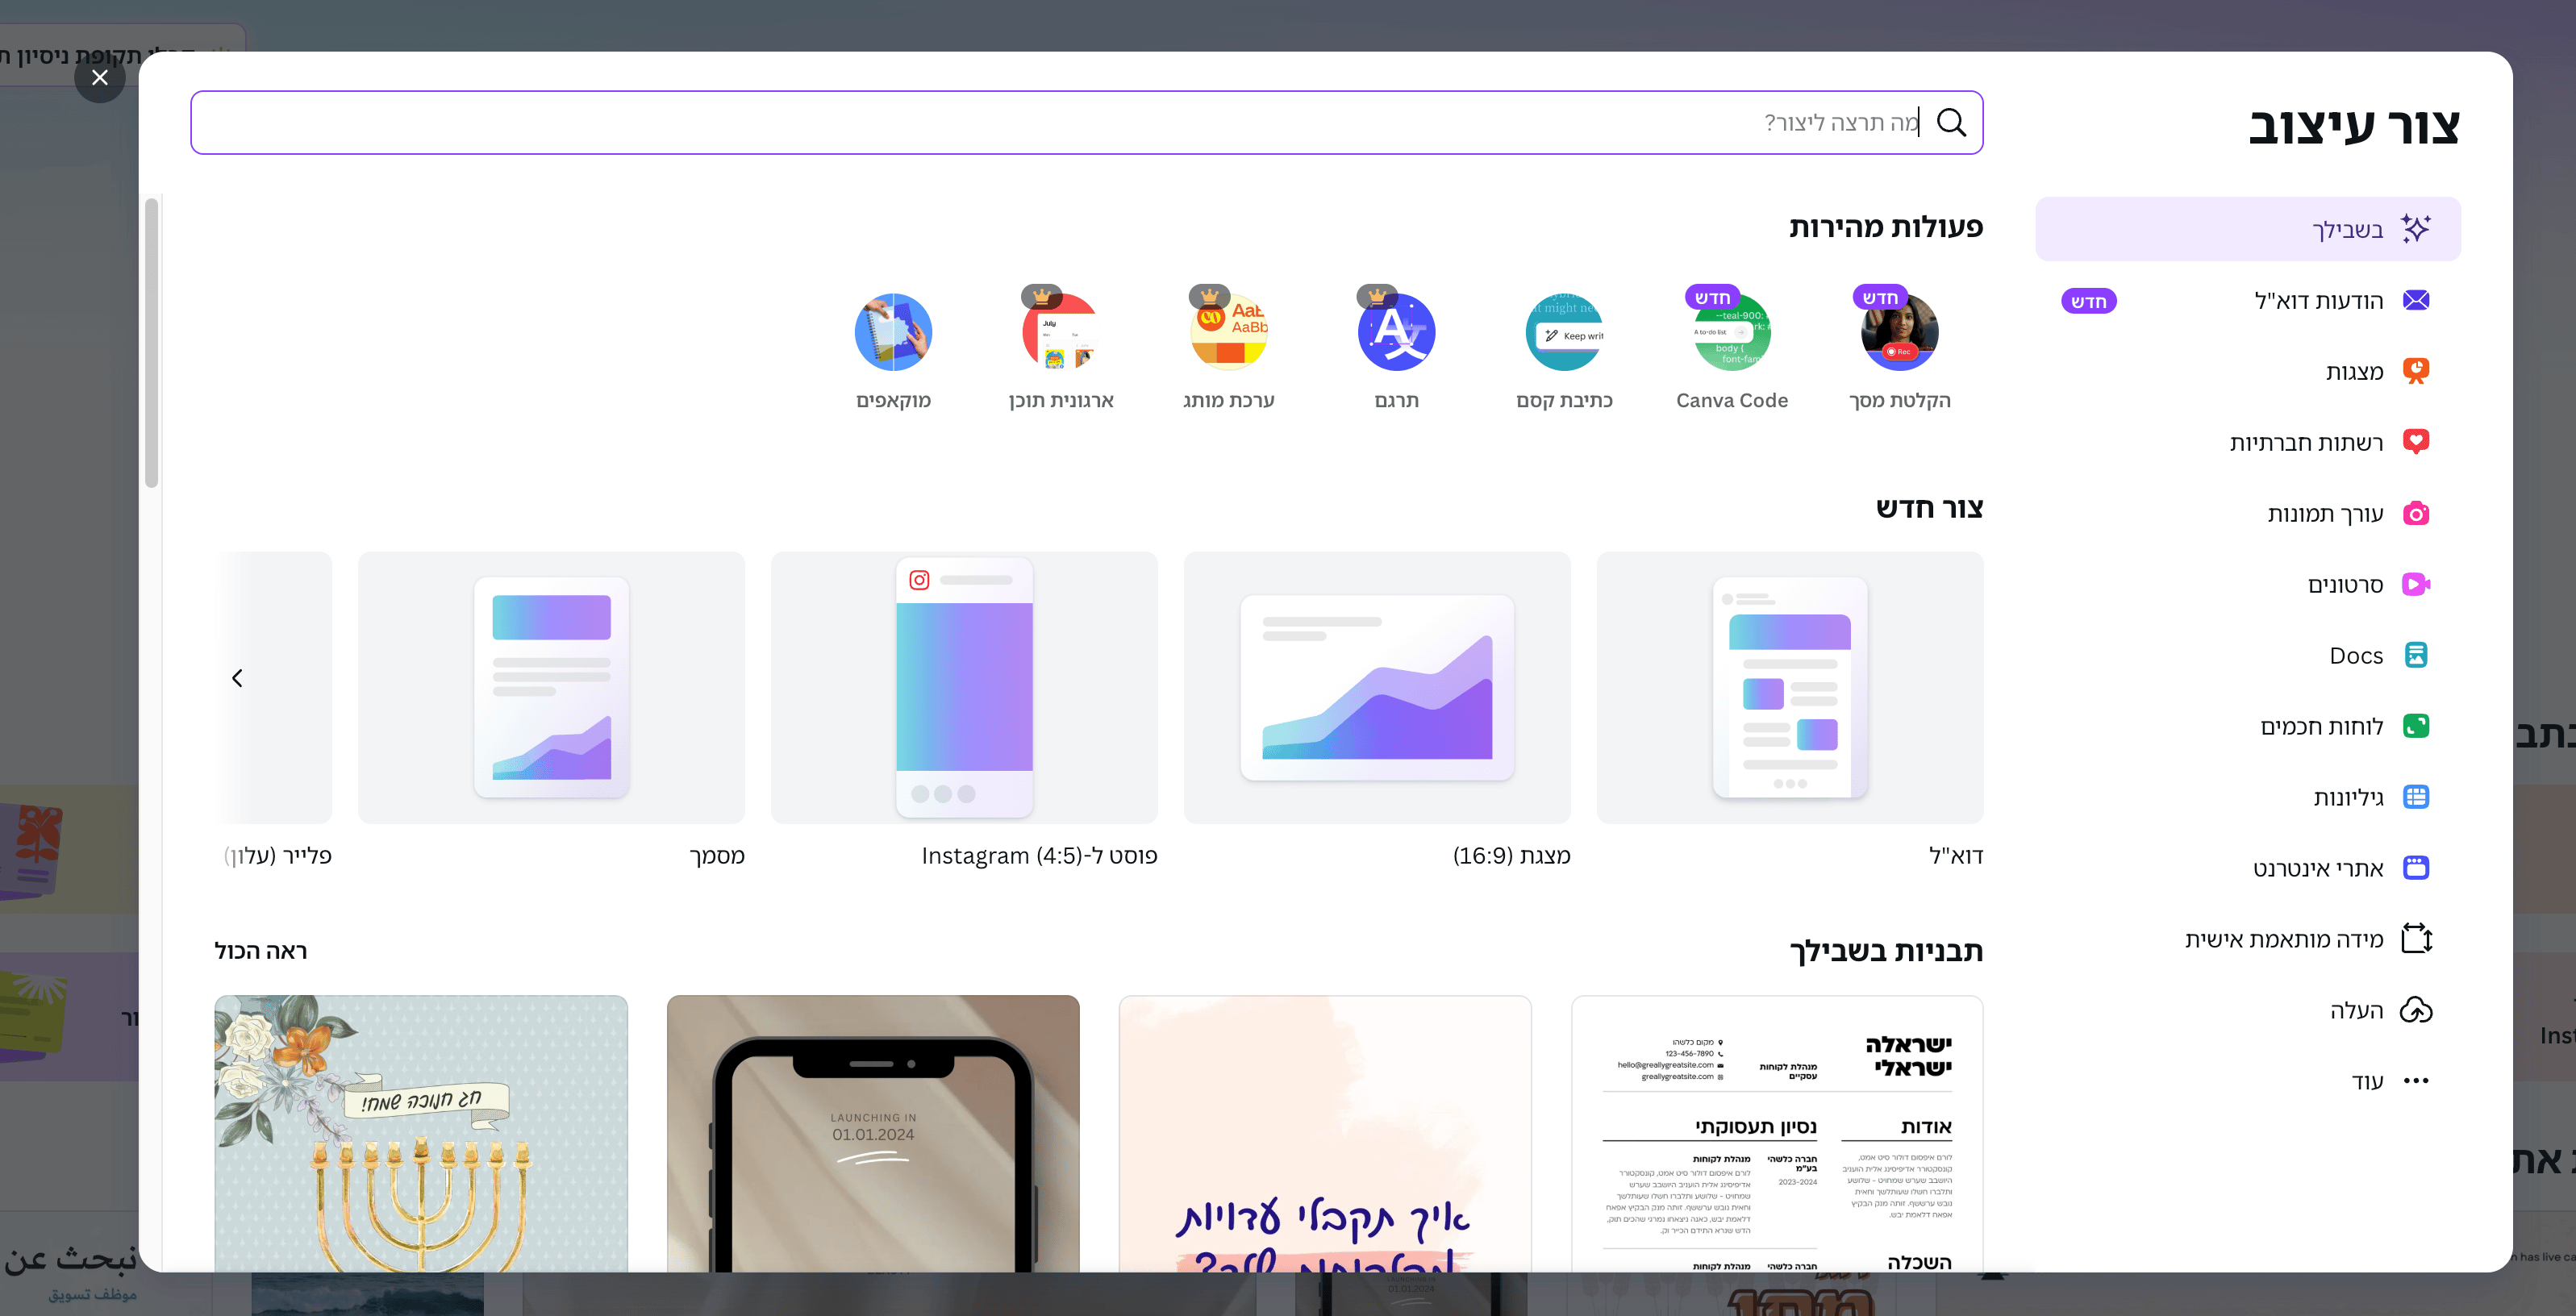Select the Translate (תרגם) quick action
Screen dimensions: 2576x1316
coord(1396,332)
